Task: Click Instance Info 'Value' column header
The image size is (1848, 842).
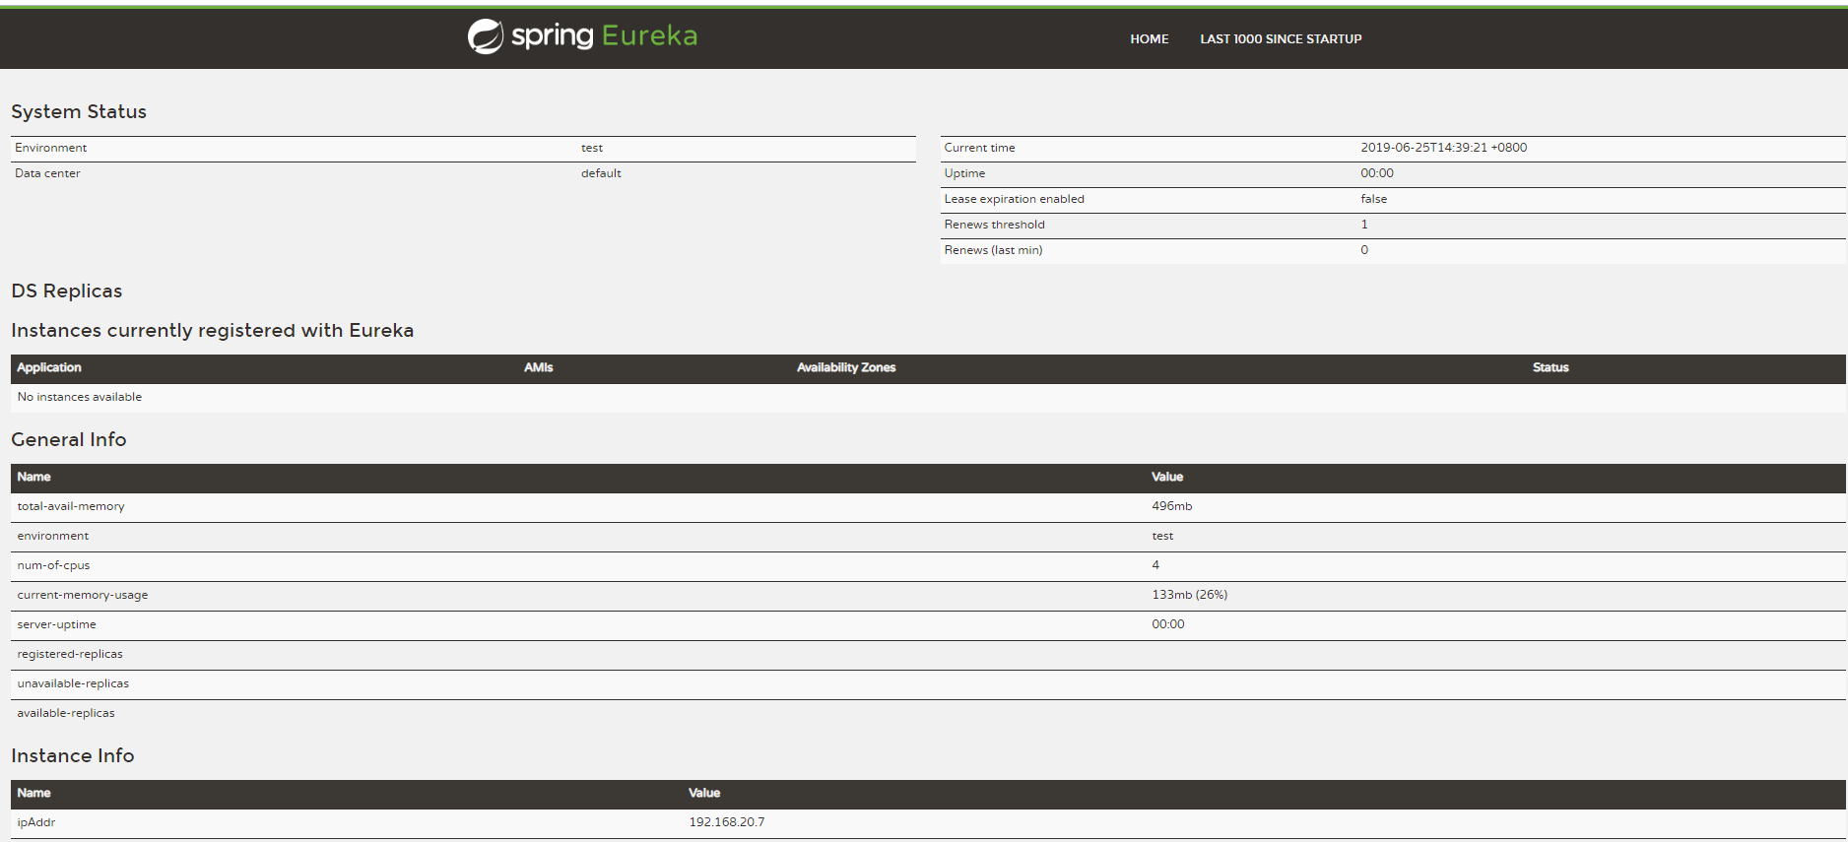Action: click(x=704, y=793)
